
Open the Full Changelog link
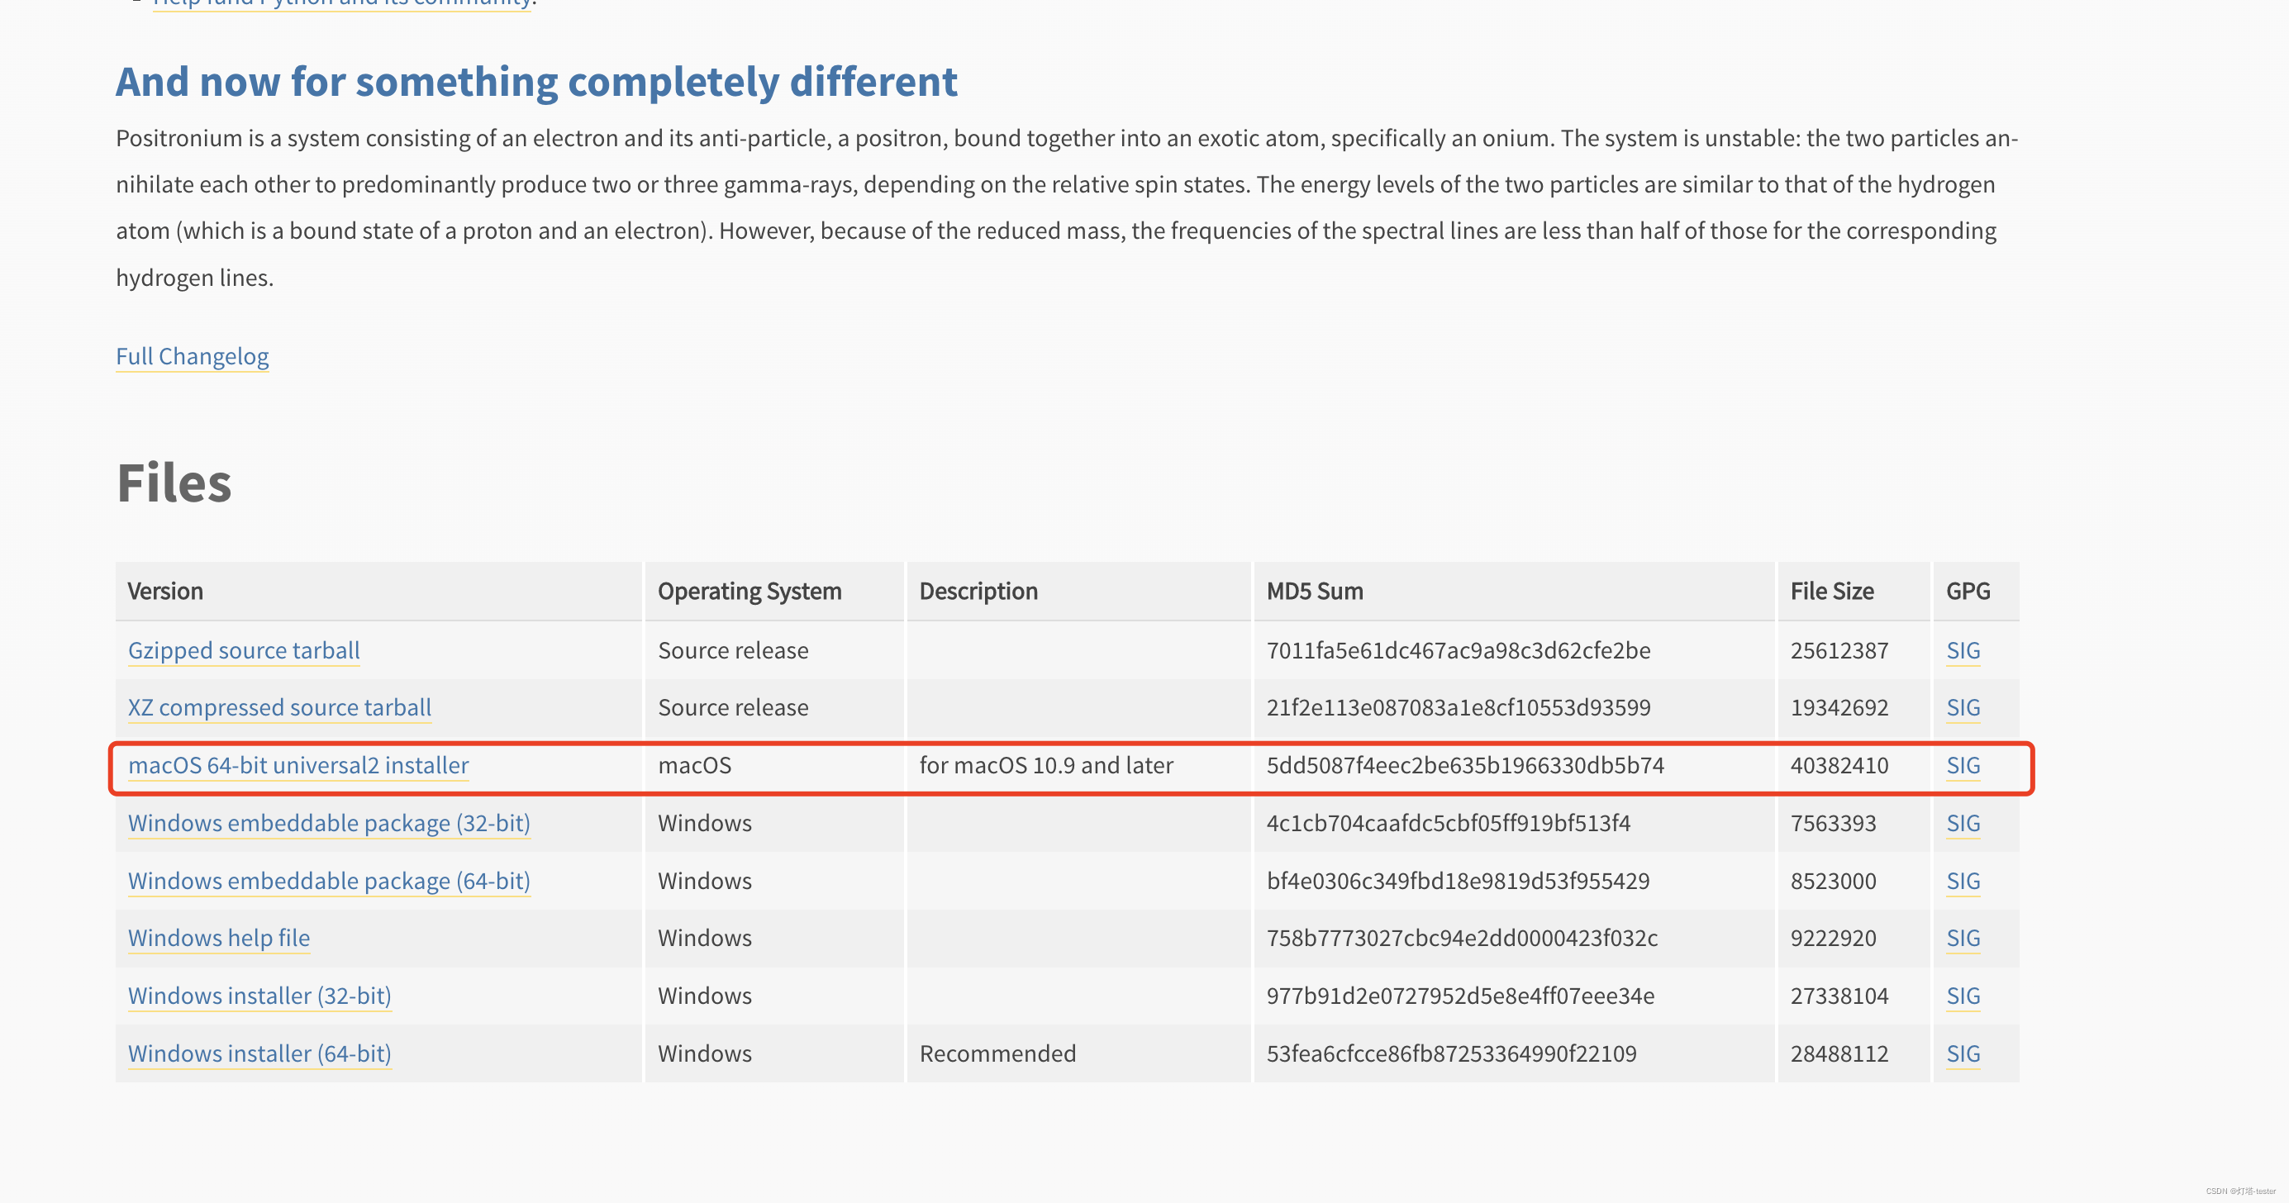click(192, 356)
